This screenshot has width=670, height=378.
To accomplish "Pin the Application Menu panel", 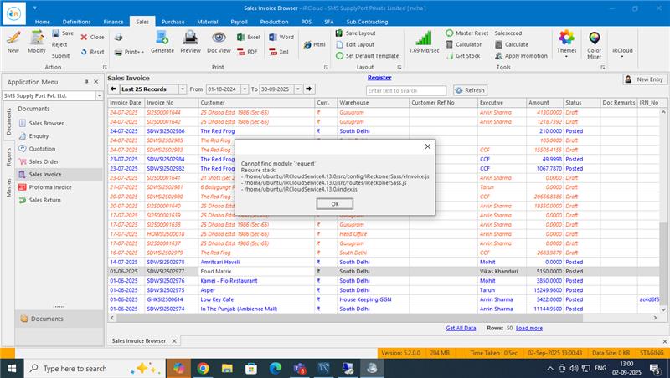I will [x=87, y=82].
